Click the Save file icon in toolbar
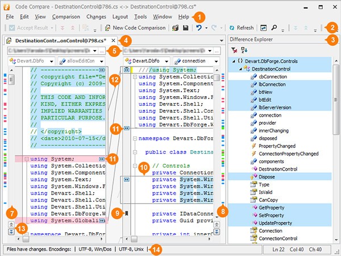Viewport: 341px width, 256px height. point(185,27)
